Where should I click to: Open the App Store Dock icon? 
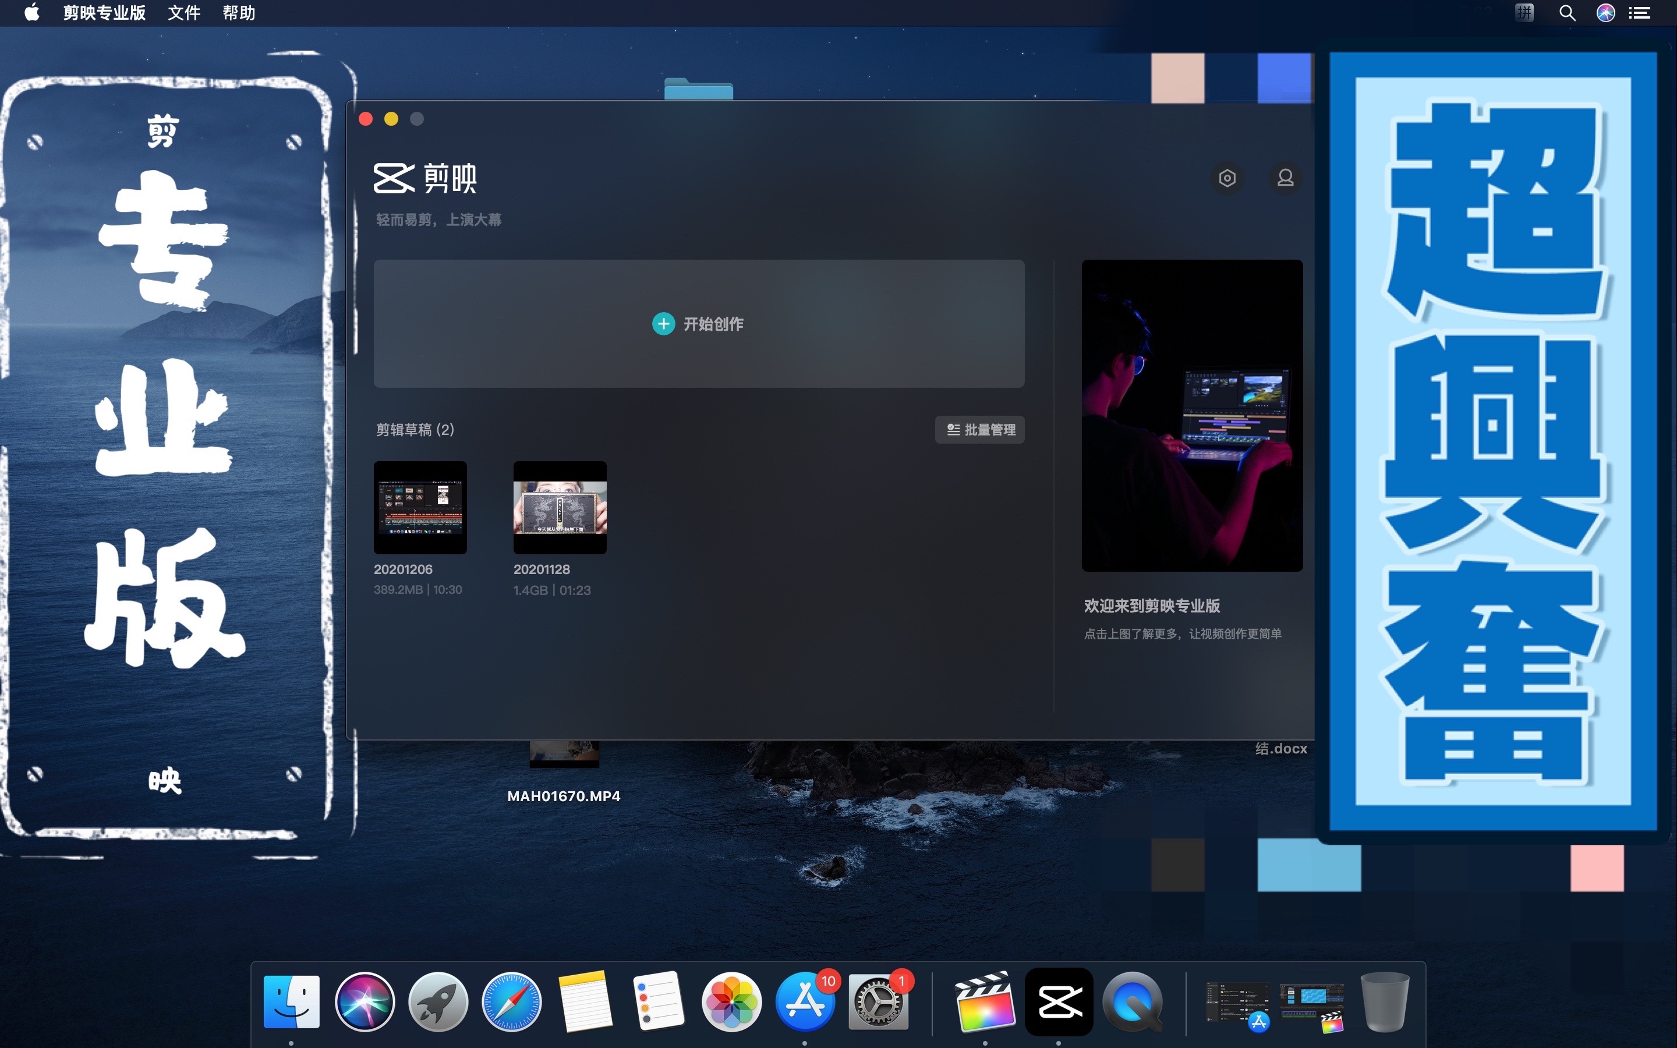(x=804, y=1002)
